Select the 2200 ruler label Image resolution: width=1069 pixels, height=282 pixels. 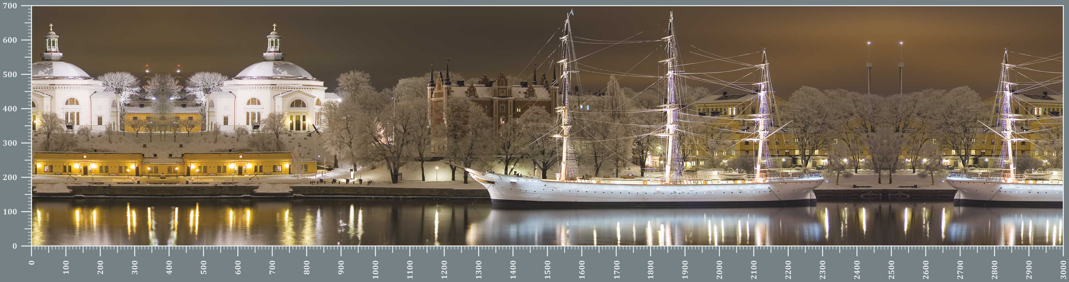pos(788,270)
